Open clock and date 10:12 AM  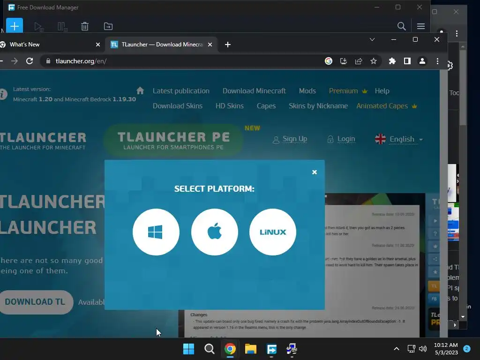tap(446, 349)
